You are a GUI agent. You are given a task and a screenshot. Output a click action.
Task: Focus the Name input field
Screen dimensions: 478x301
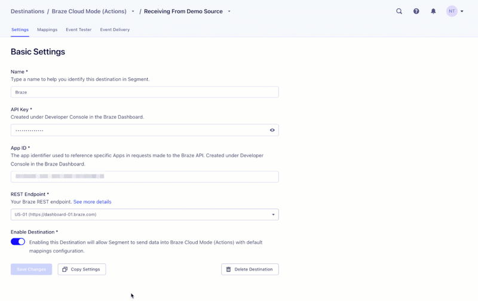click(x=145, y=92)
